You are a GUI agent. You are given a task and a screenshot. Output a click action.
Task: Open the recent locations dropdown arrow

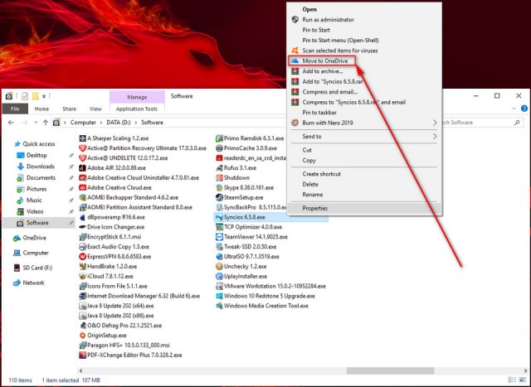tap(36, 123)
